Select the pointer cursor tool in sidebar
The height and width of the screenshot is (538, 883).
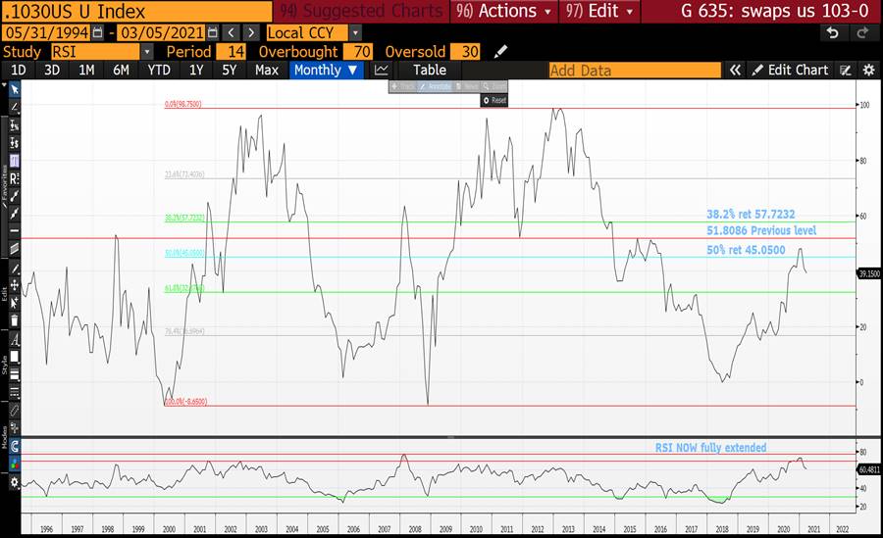[x=15, y=89]
